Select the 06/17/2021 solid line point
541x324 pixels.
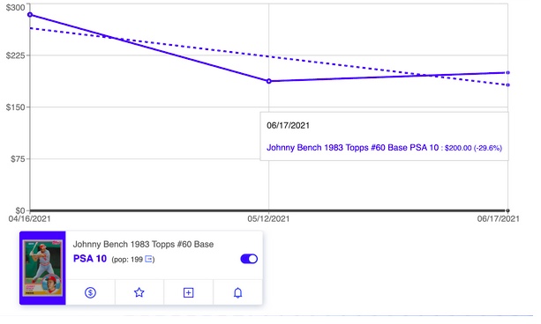tap(507, 73)
